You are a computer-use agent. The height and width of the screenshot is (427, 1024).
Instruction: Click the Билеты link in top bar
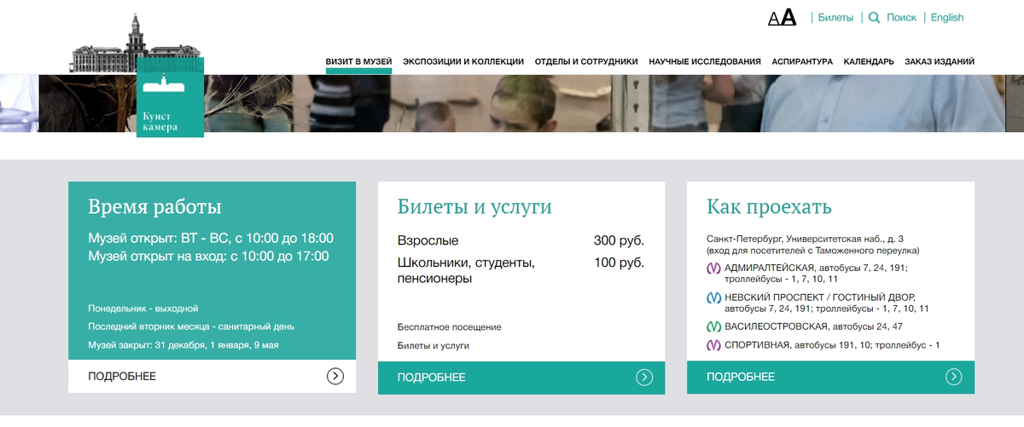click(x=835, y=18)
